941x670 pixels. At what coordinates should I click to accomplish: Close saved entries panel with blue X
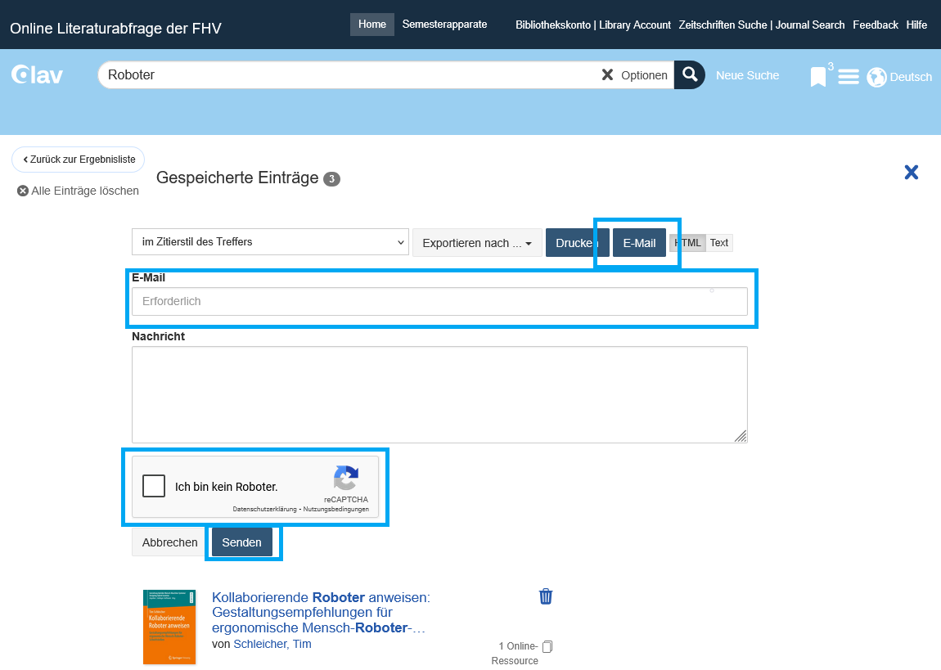[911, 172]
